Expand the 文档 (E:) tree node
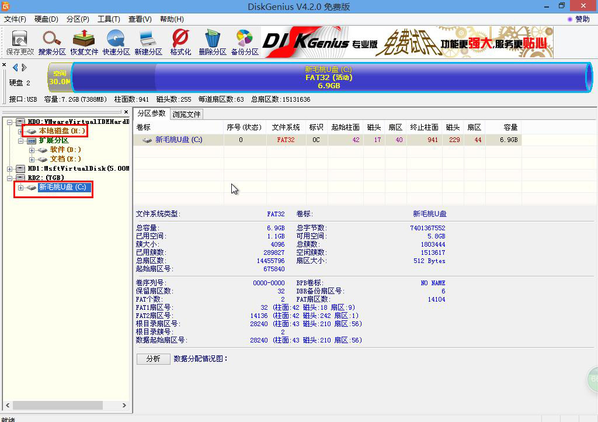This screenshot has width=598, height=422. 32,160
